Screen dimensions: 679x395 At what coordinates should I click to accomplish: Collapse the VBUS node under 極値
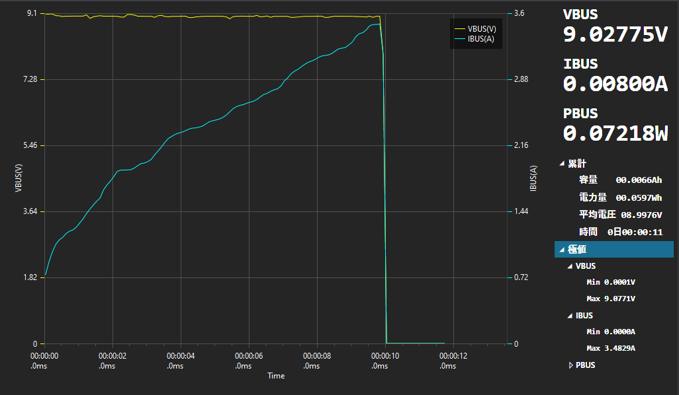coord(570,266)
